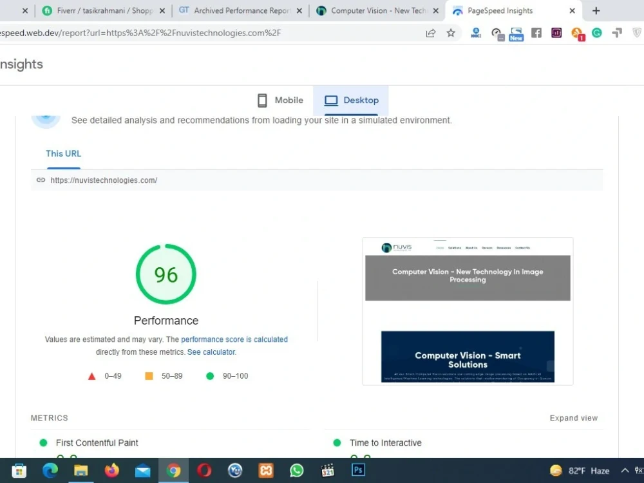The image size is (644, 483).
Task: Click the shield extension icon
Action: (637, 33)
